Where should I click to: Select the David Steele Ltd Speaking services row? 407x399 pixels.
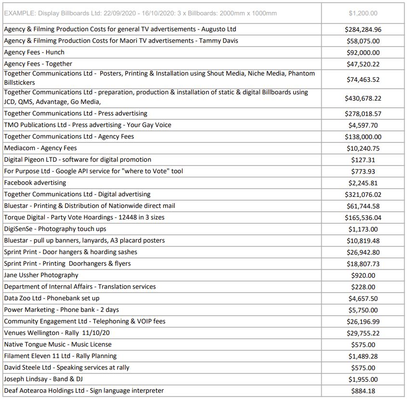66,367
